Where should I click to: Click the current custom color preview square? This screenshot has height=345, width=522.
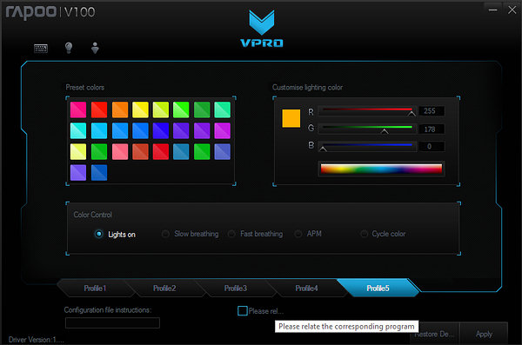[x=291, y=118]
